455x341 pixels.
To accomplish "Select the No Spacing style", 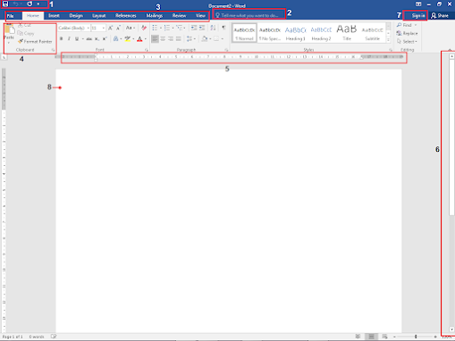I will point(270,33).
